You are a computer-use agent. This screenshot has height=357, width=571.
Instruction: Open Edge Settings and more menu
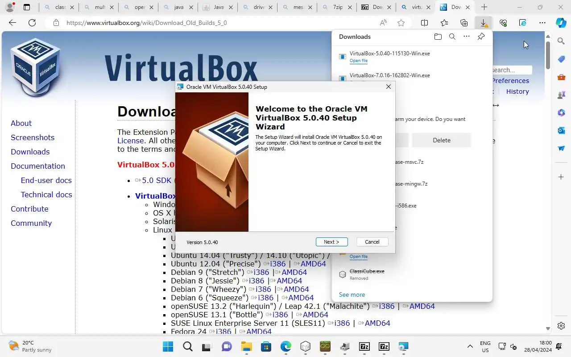coord(542,23)
